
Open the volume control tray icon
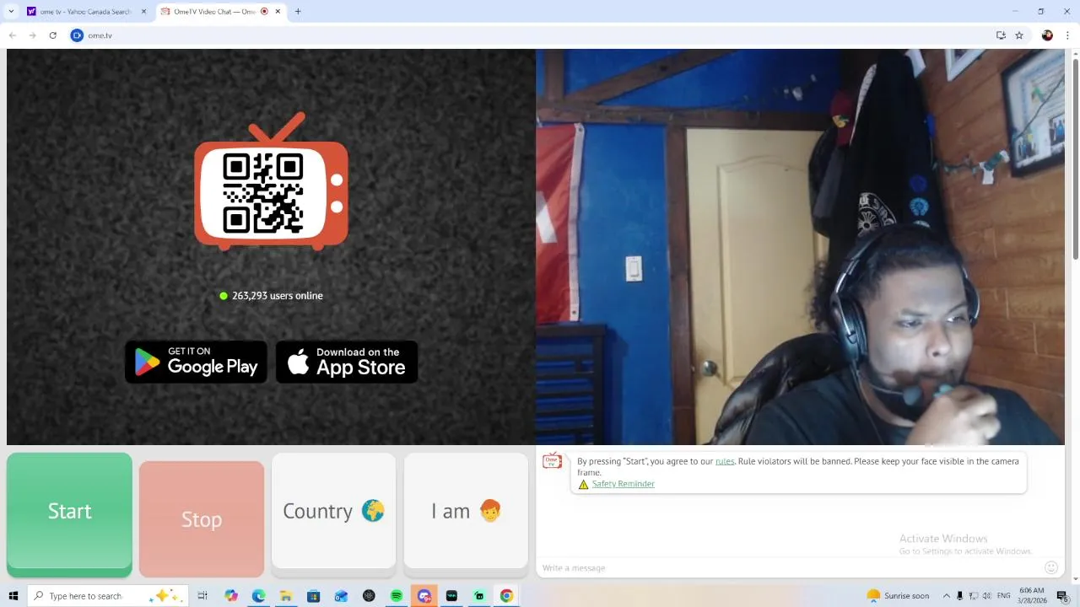[x=988, y=596]
